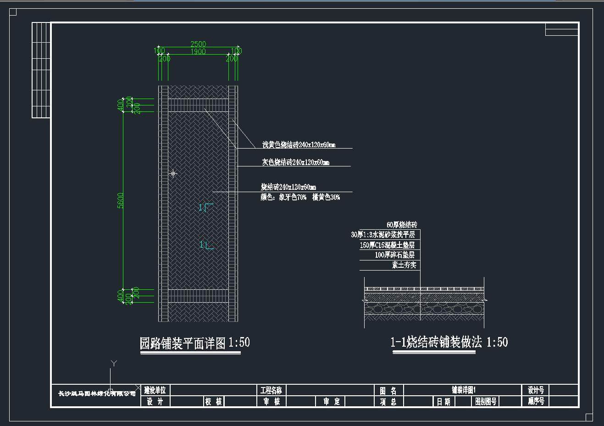The height and width of the screenshot is (426, 604).
Task: Click the 颜色: 象牙色70% 橘黄色30% note
Action: tap(300, 198)
